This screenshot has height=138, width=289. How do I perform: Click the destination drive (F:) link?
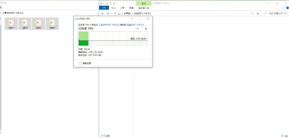[135, 25]
